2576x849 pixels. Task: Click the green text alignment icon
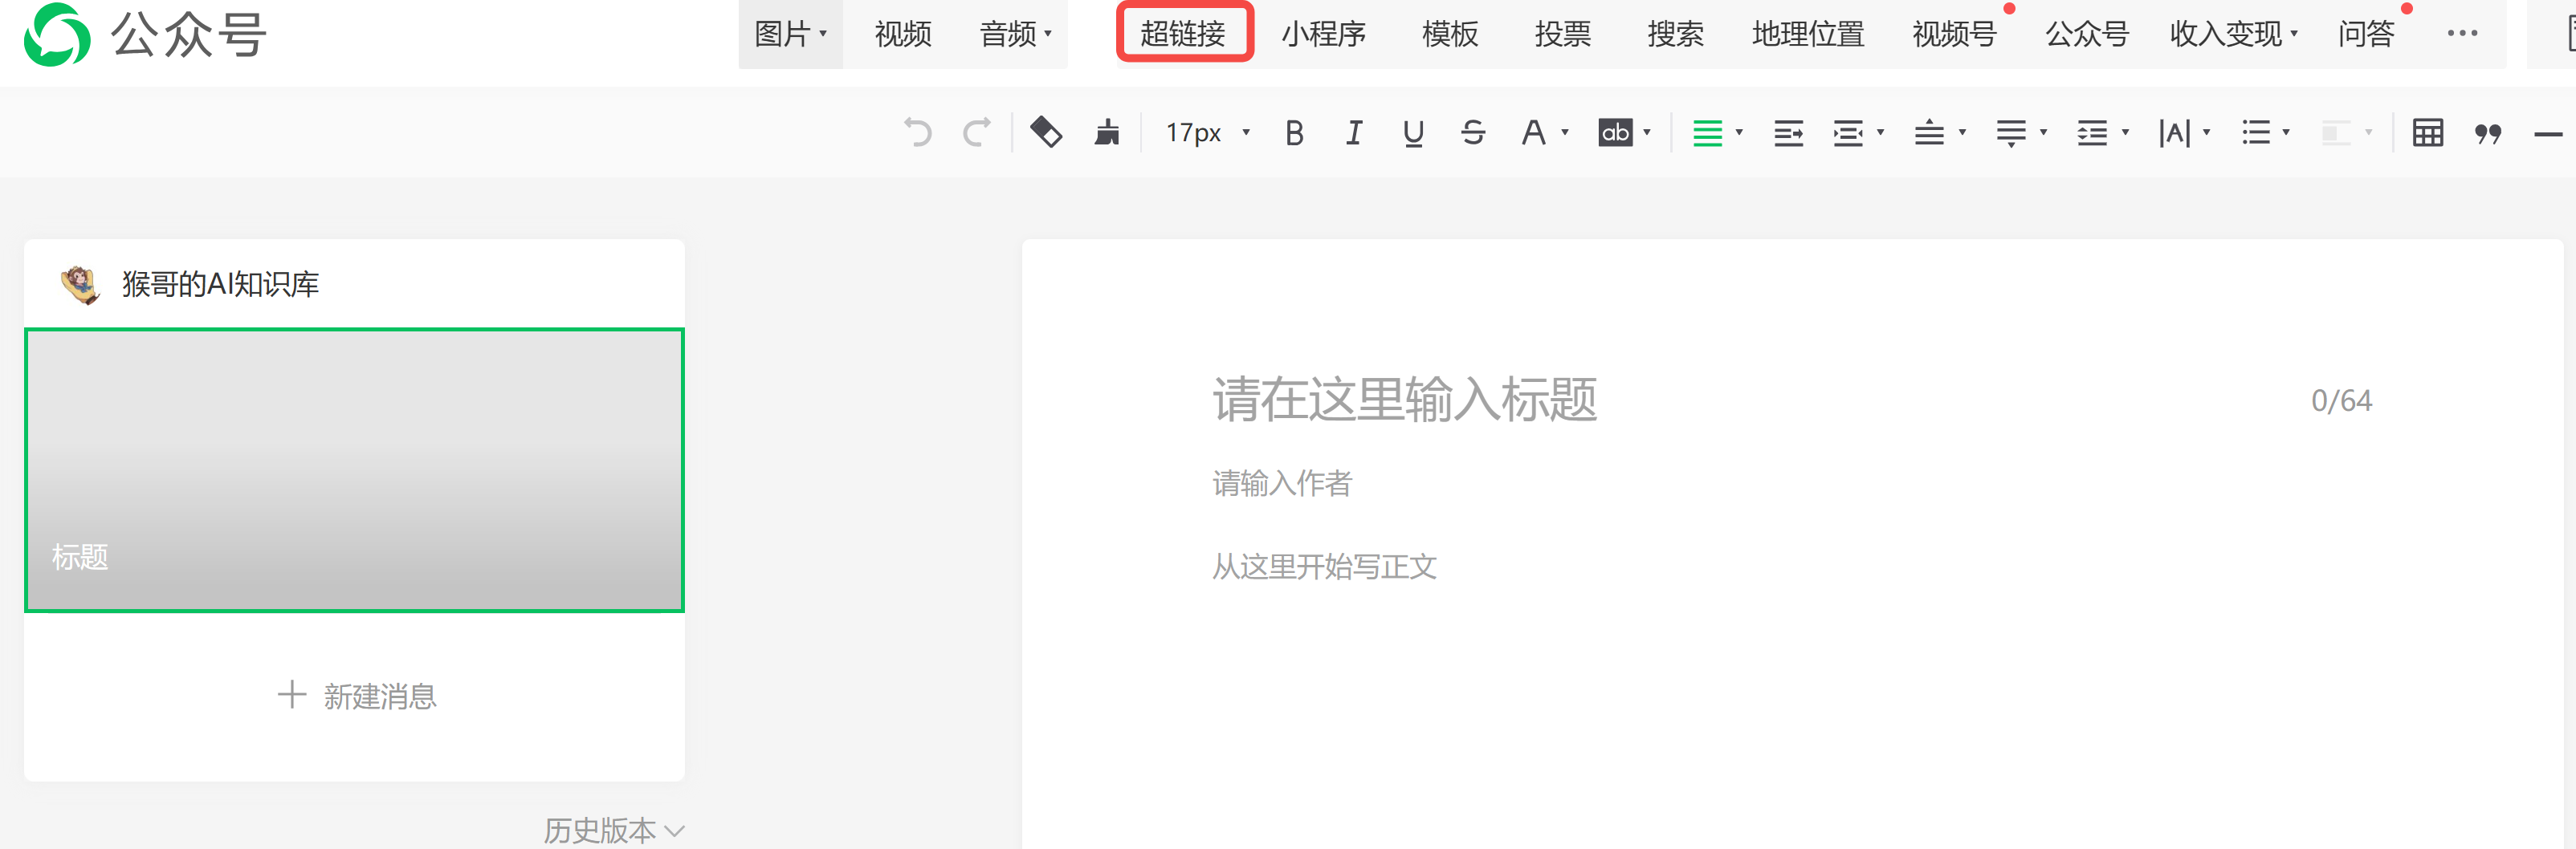coord(1707,133)
